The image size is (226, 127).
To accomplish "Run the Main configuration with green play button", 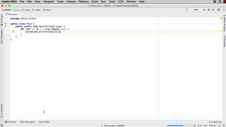I will pyautogui.click(x=204, y=10).
